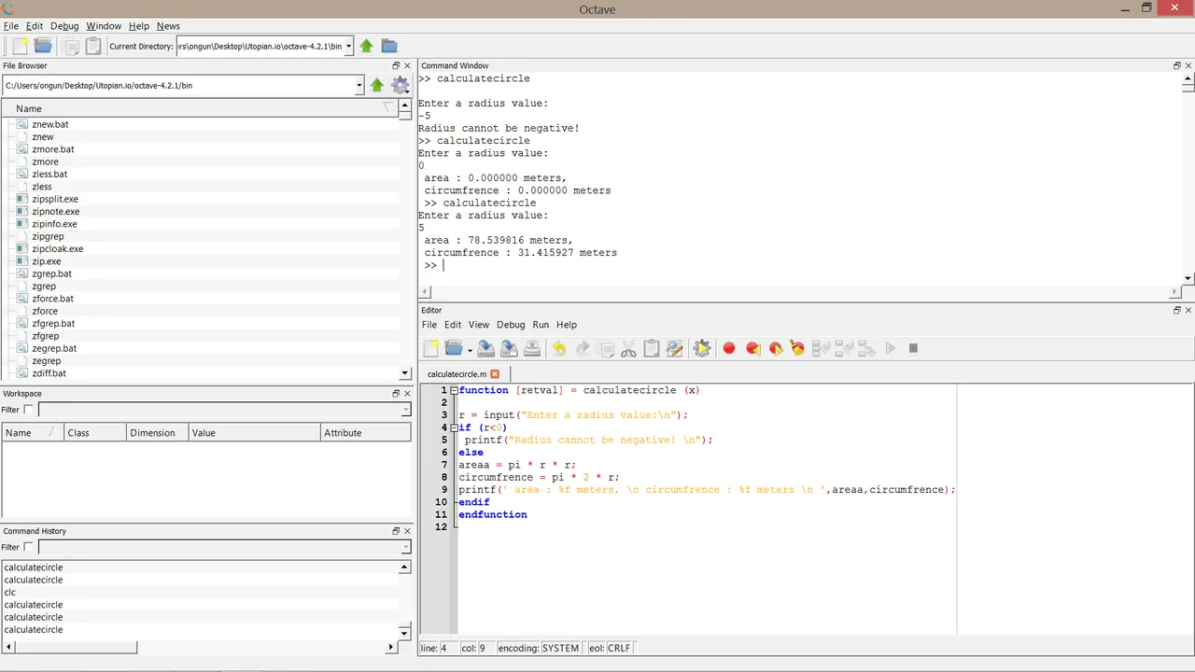
Task: Click the Paste icon in main toolbar
Action: click(x=93, y=46)
